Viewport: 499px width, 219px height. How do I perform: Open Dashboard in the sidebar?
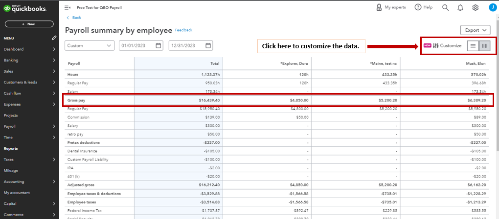pos(13,49)
